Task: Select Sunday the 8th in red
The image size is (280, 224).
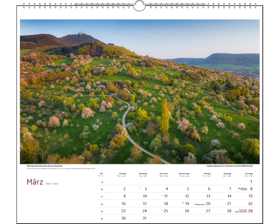Action: coord(251,189)
